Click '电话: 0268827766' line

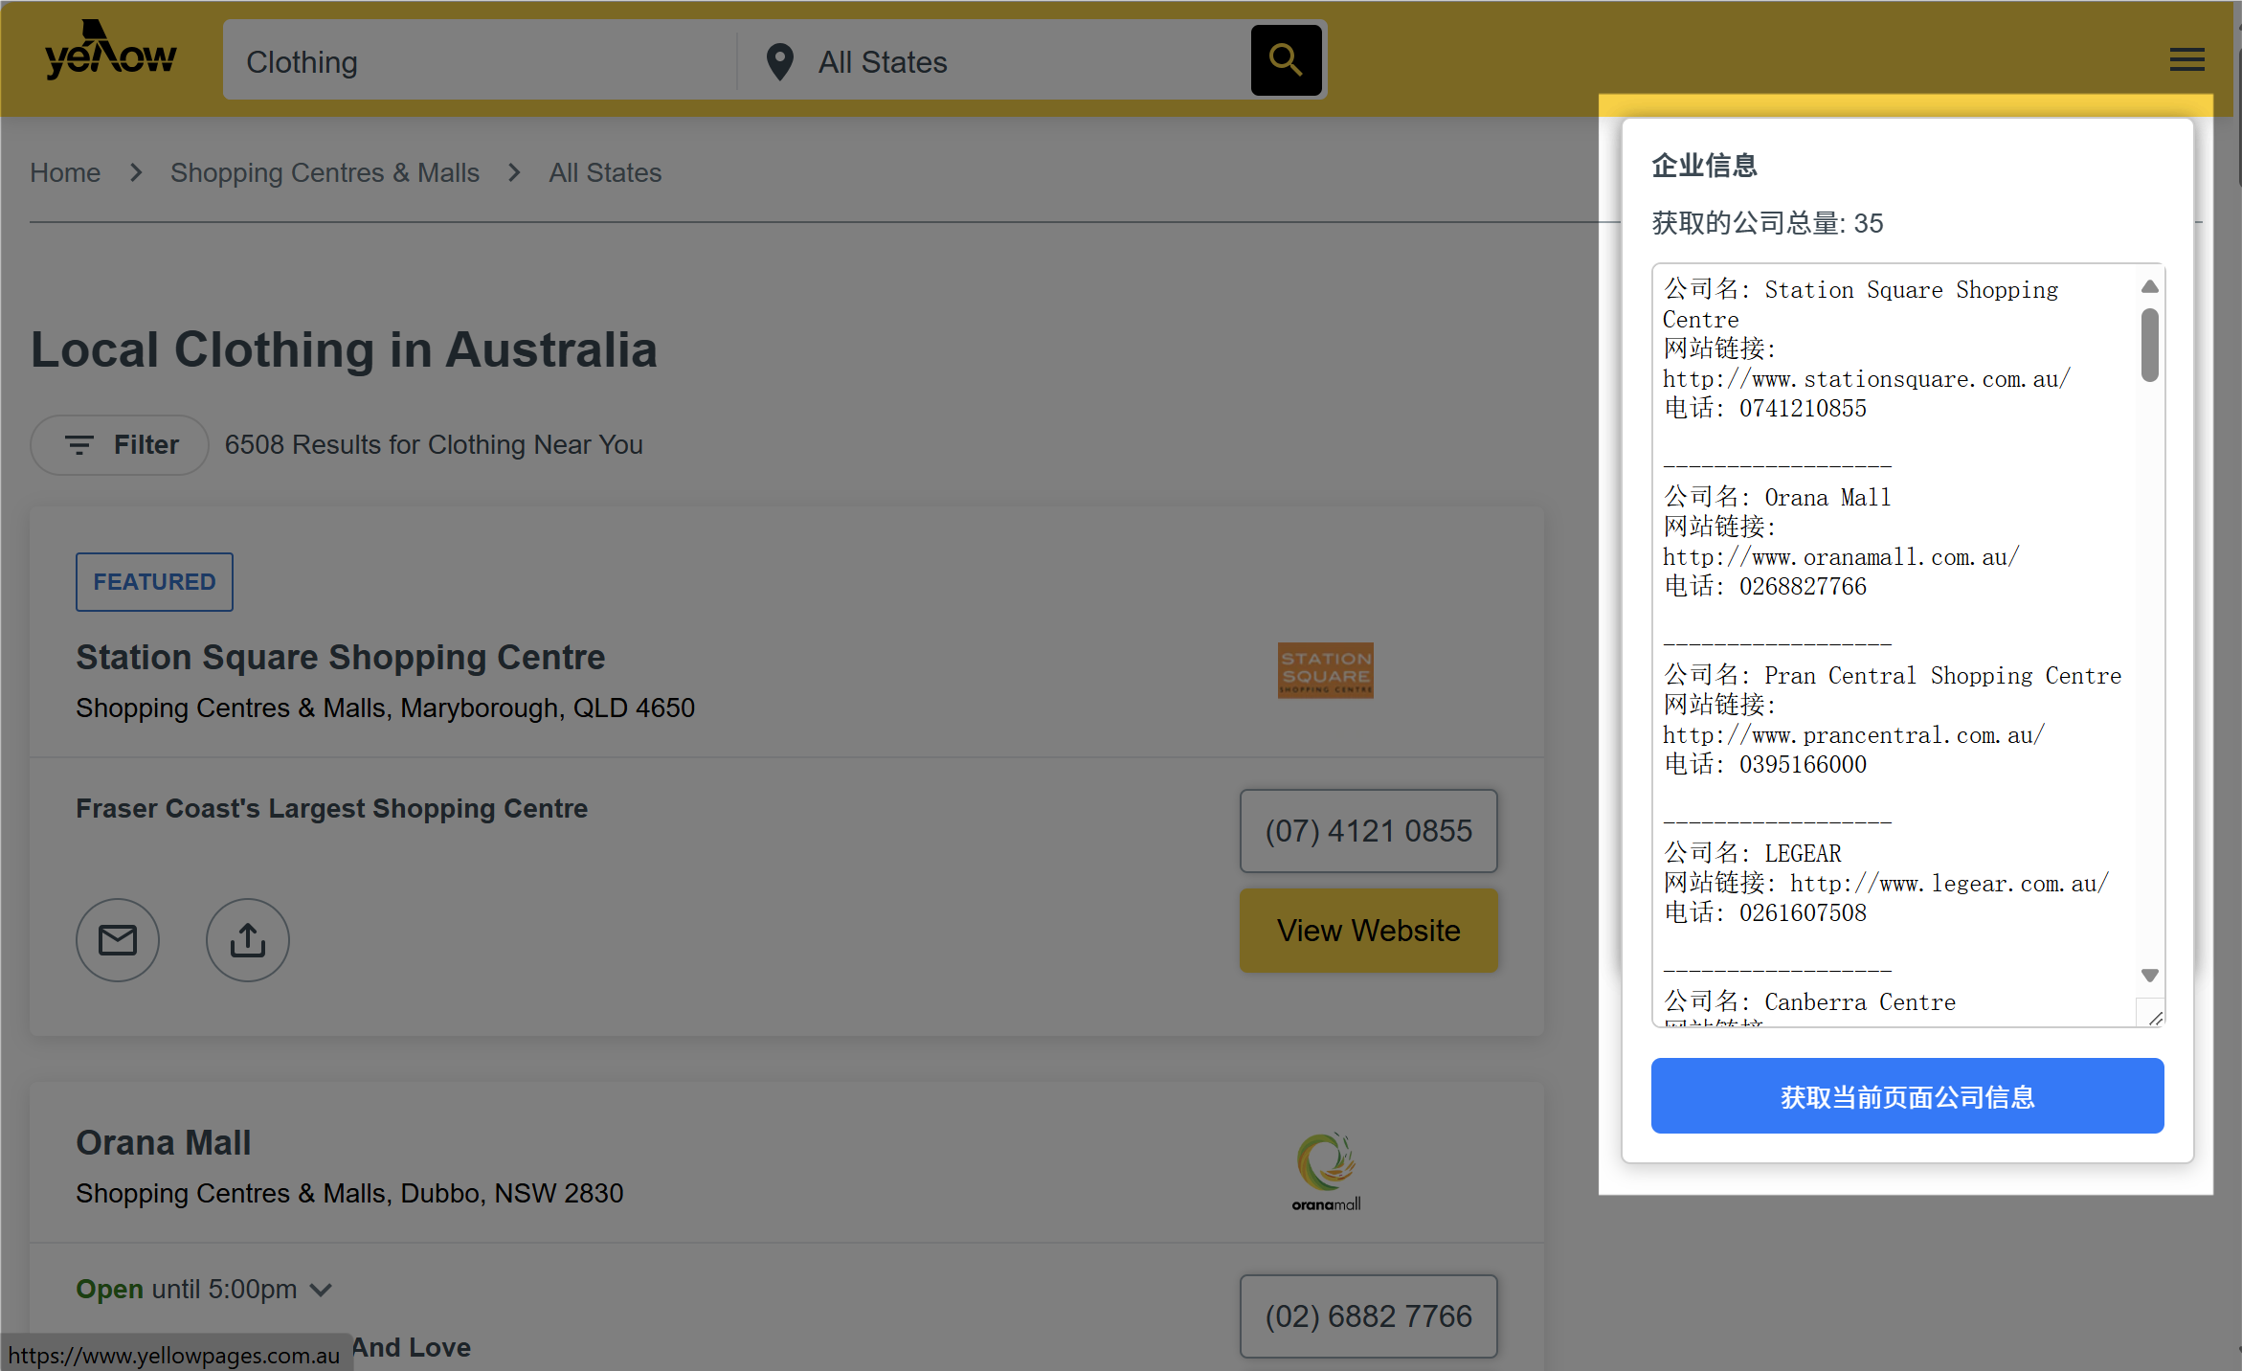coord(1765,587)
